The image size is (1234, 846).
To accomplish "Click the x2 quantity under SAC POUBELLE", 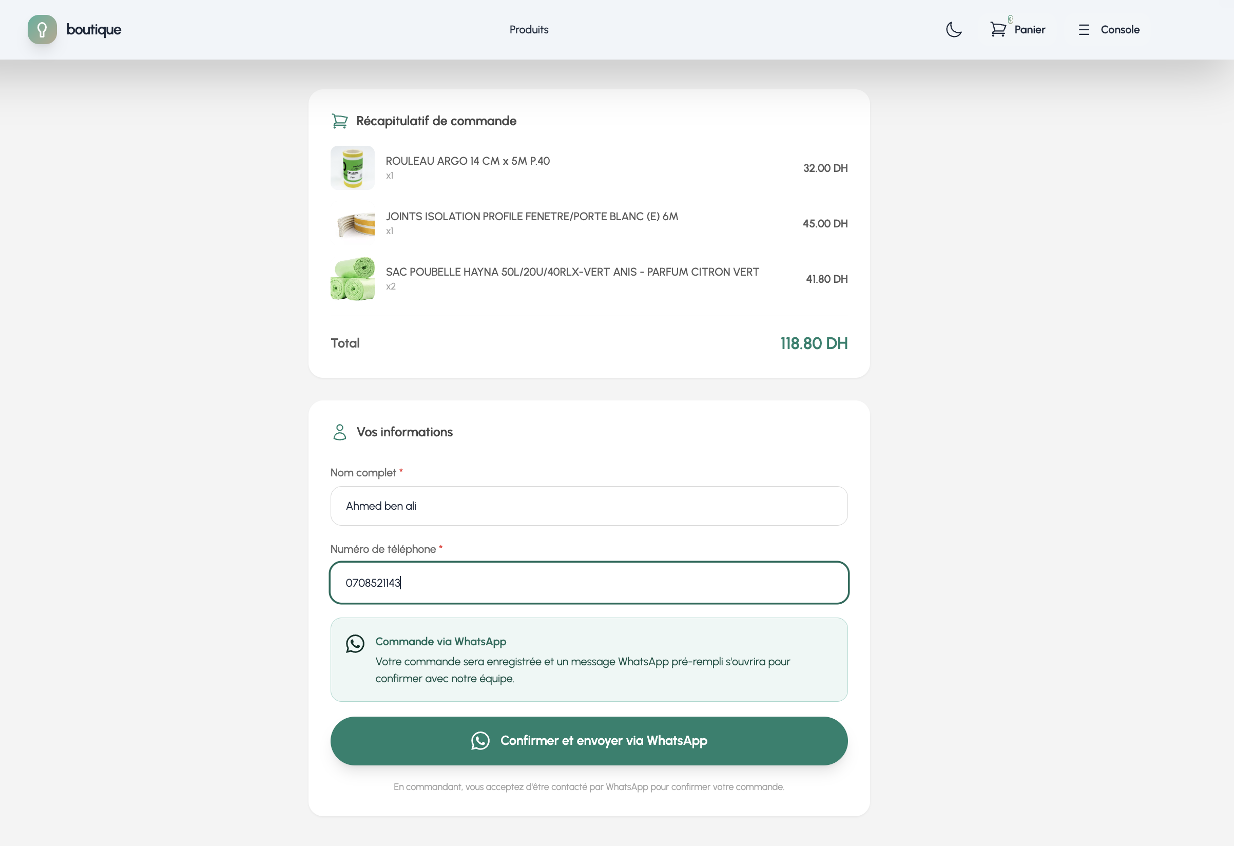I will [x=391, y=287].
